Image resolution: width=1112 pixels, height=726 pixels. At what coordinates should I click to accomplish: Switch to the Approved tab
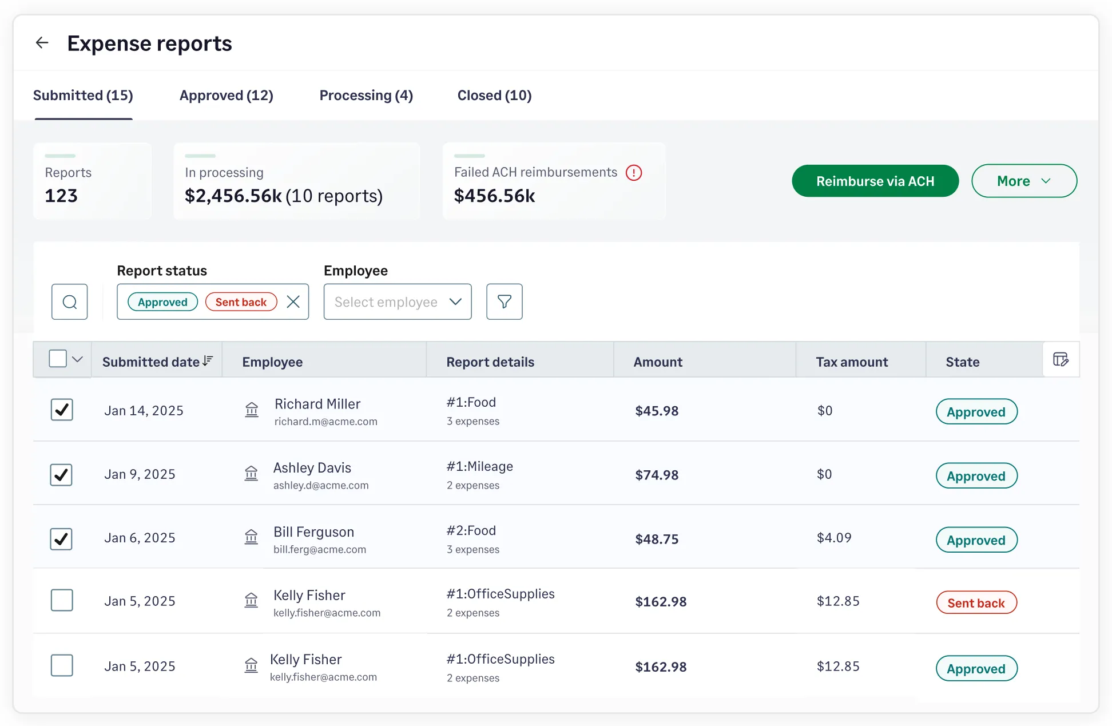click(226, 95)
